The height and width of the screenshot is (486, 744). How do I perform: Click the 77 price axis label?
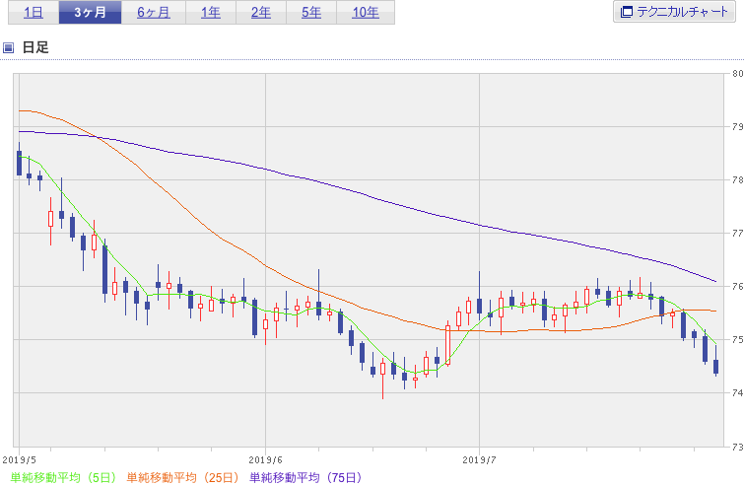click(738, 233)
